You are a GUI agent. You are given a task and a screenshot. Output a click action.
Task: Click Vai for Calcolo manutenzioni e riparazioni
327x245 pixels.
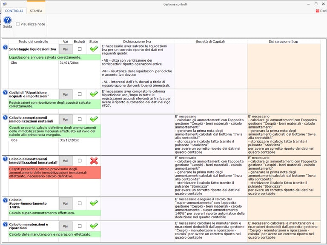(x=66, y=226)
